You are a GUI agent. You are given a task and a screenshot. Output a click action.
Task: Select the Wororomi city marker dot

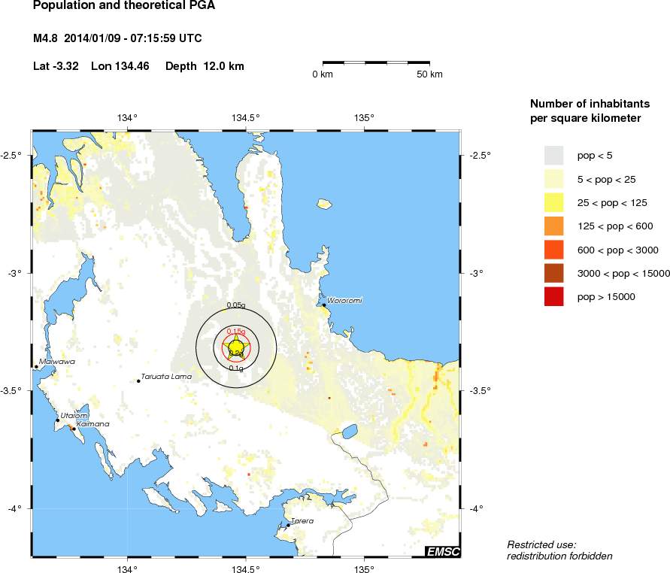pyautogui.click(x=324, y=305)
